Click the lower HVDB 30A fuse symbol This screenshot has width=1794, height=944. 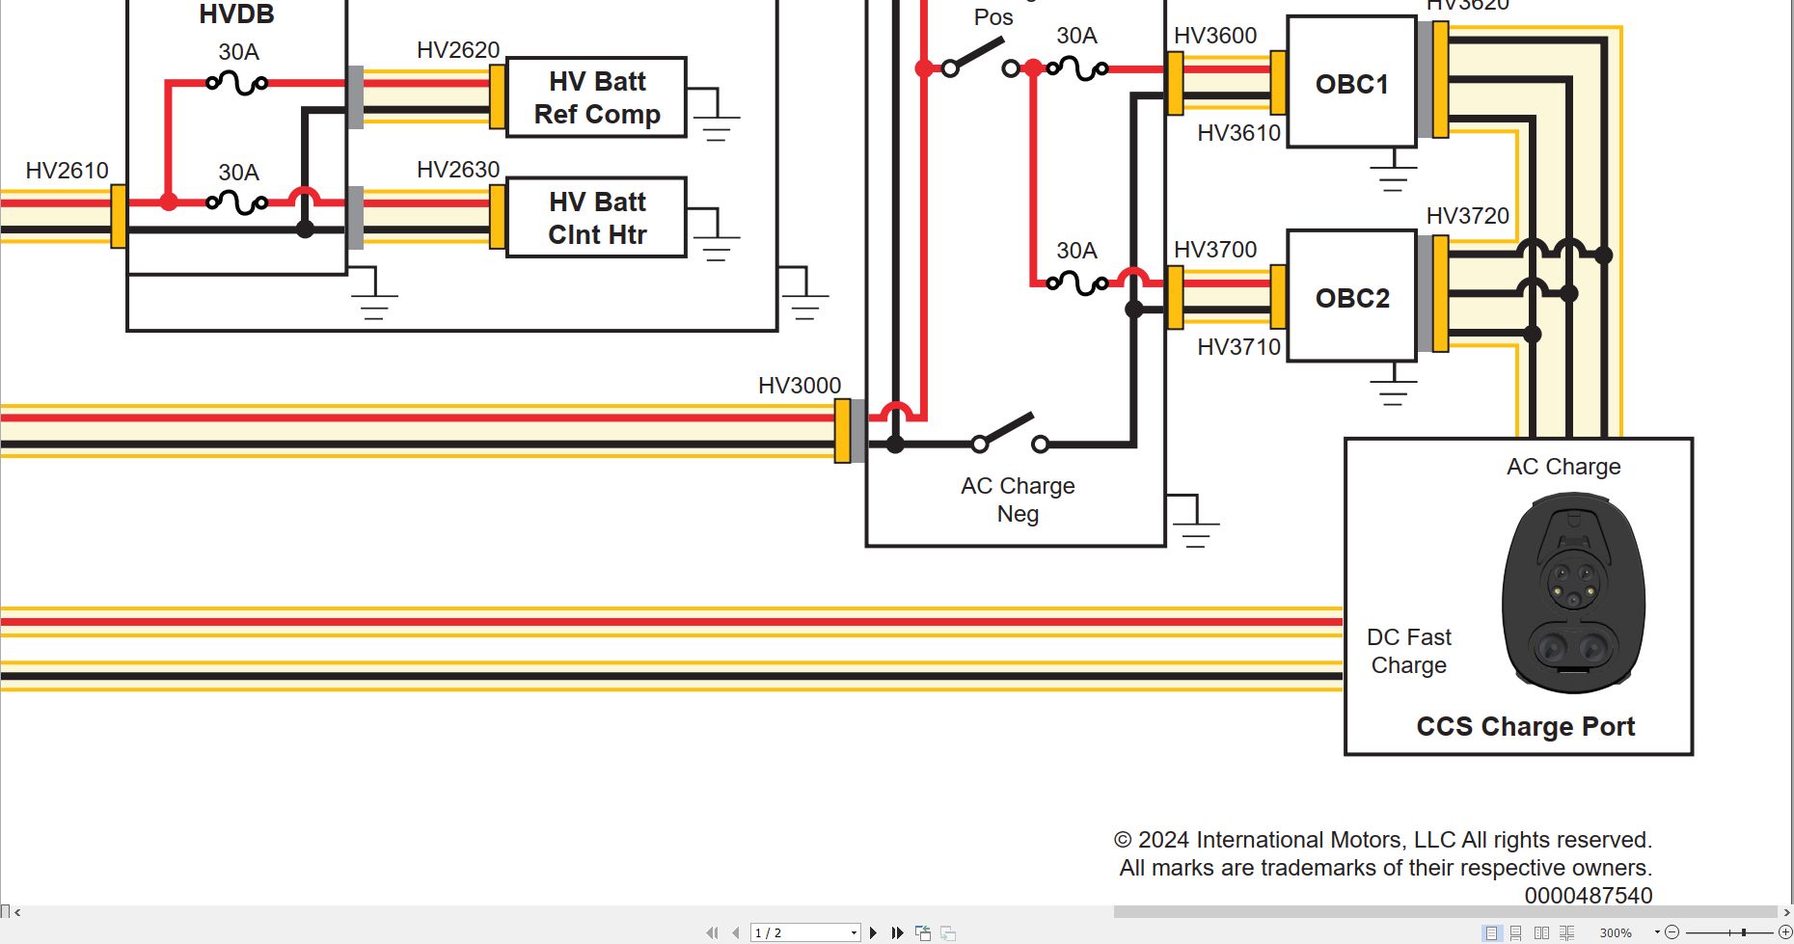[x=237, y=202]
